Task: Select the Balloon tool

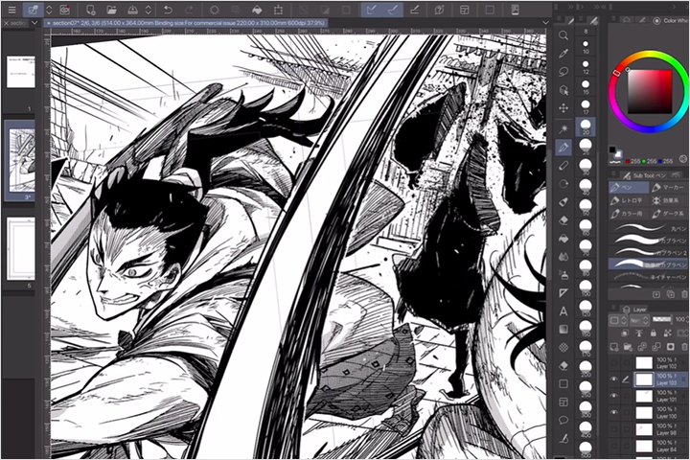Action: click(x=563, y=420)
